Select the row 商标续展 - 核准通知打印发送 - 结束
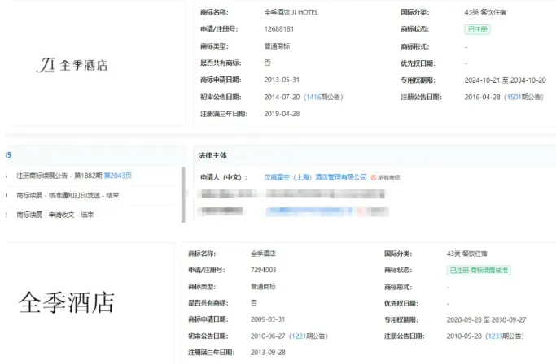 coord(68,195)
